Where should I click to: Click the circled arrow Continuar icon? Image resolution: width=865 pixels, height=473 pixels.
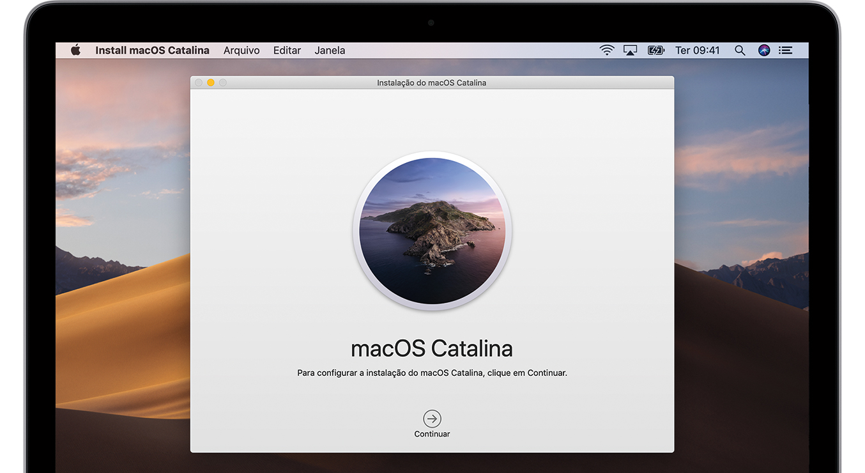click(432, 419)
